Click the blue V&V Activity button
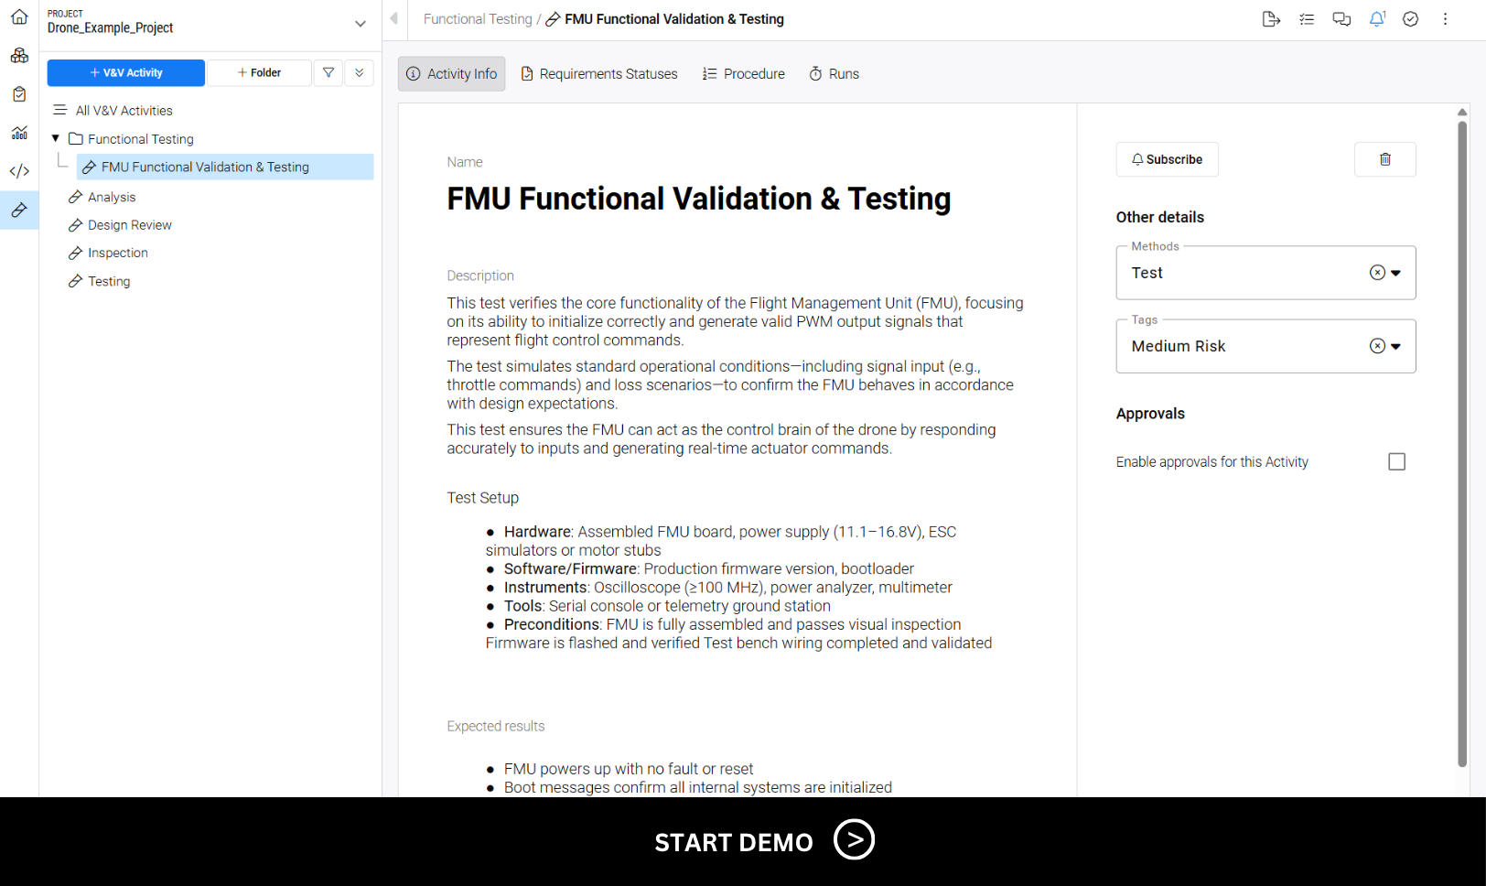This screenshot has height=886, width=1486. click(x=126, y=73)
